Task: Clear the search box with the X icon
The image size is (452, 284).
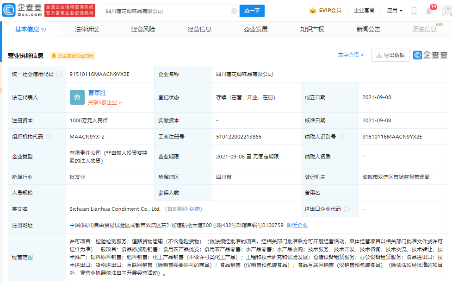Action: (x=234, y=11)
